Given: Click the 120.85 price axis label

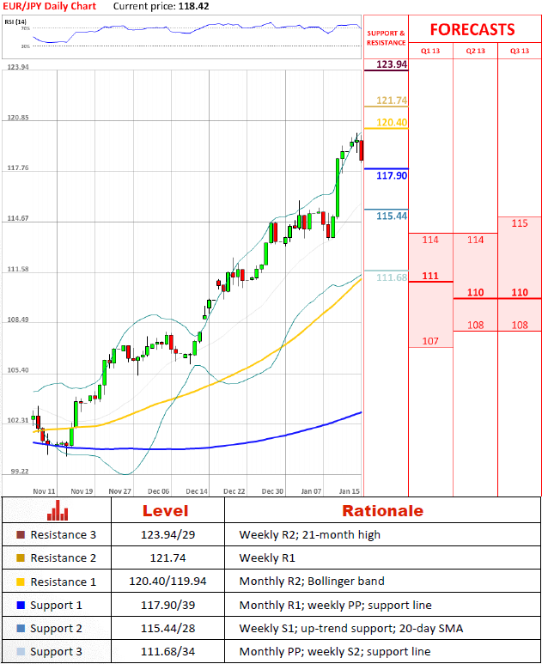Looking at the screenshot, I should pos(18,118).
